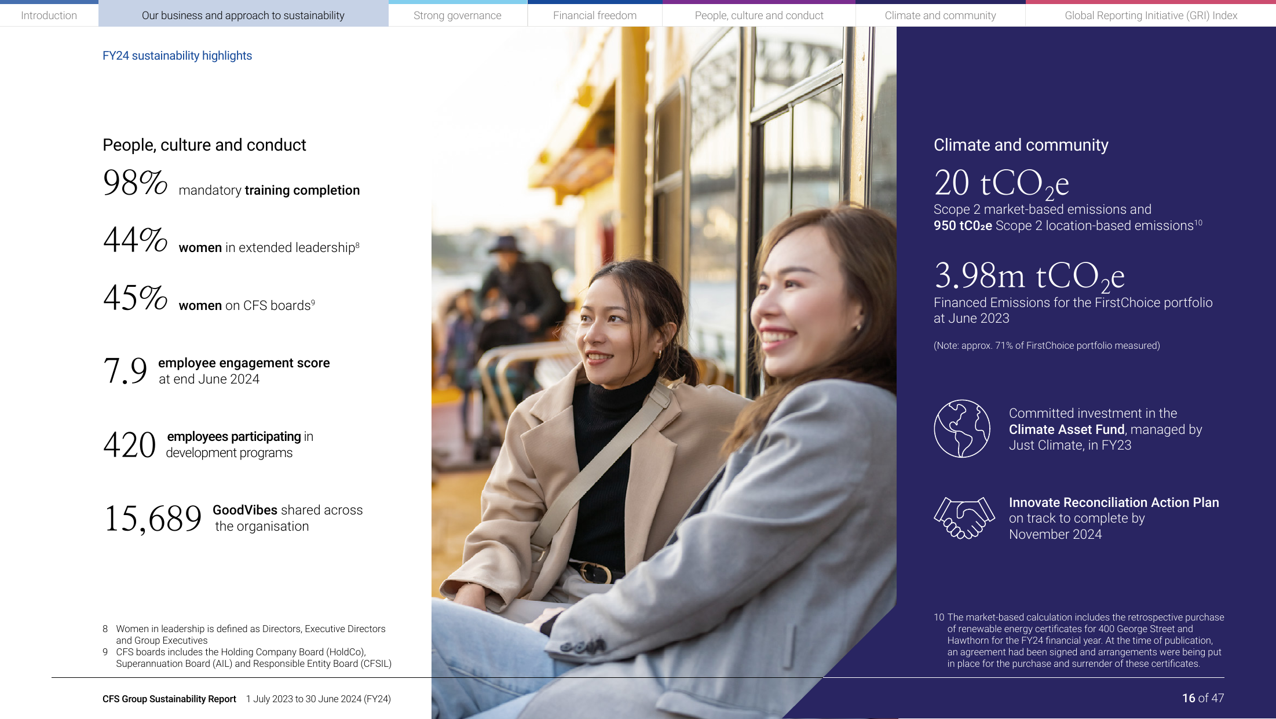Viewport: 1276px width, 719px height.
Task: Click the 20 tCO2e emissions figure
Action: (1001, 184)
